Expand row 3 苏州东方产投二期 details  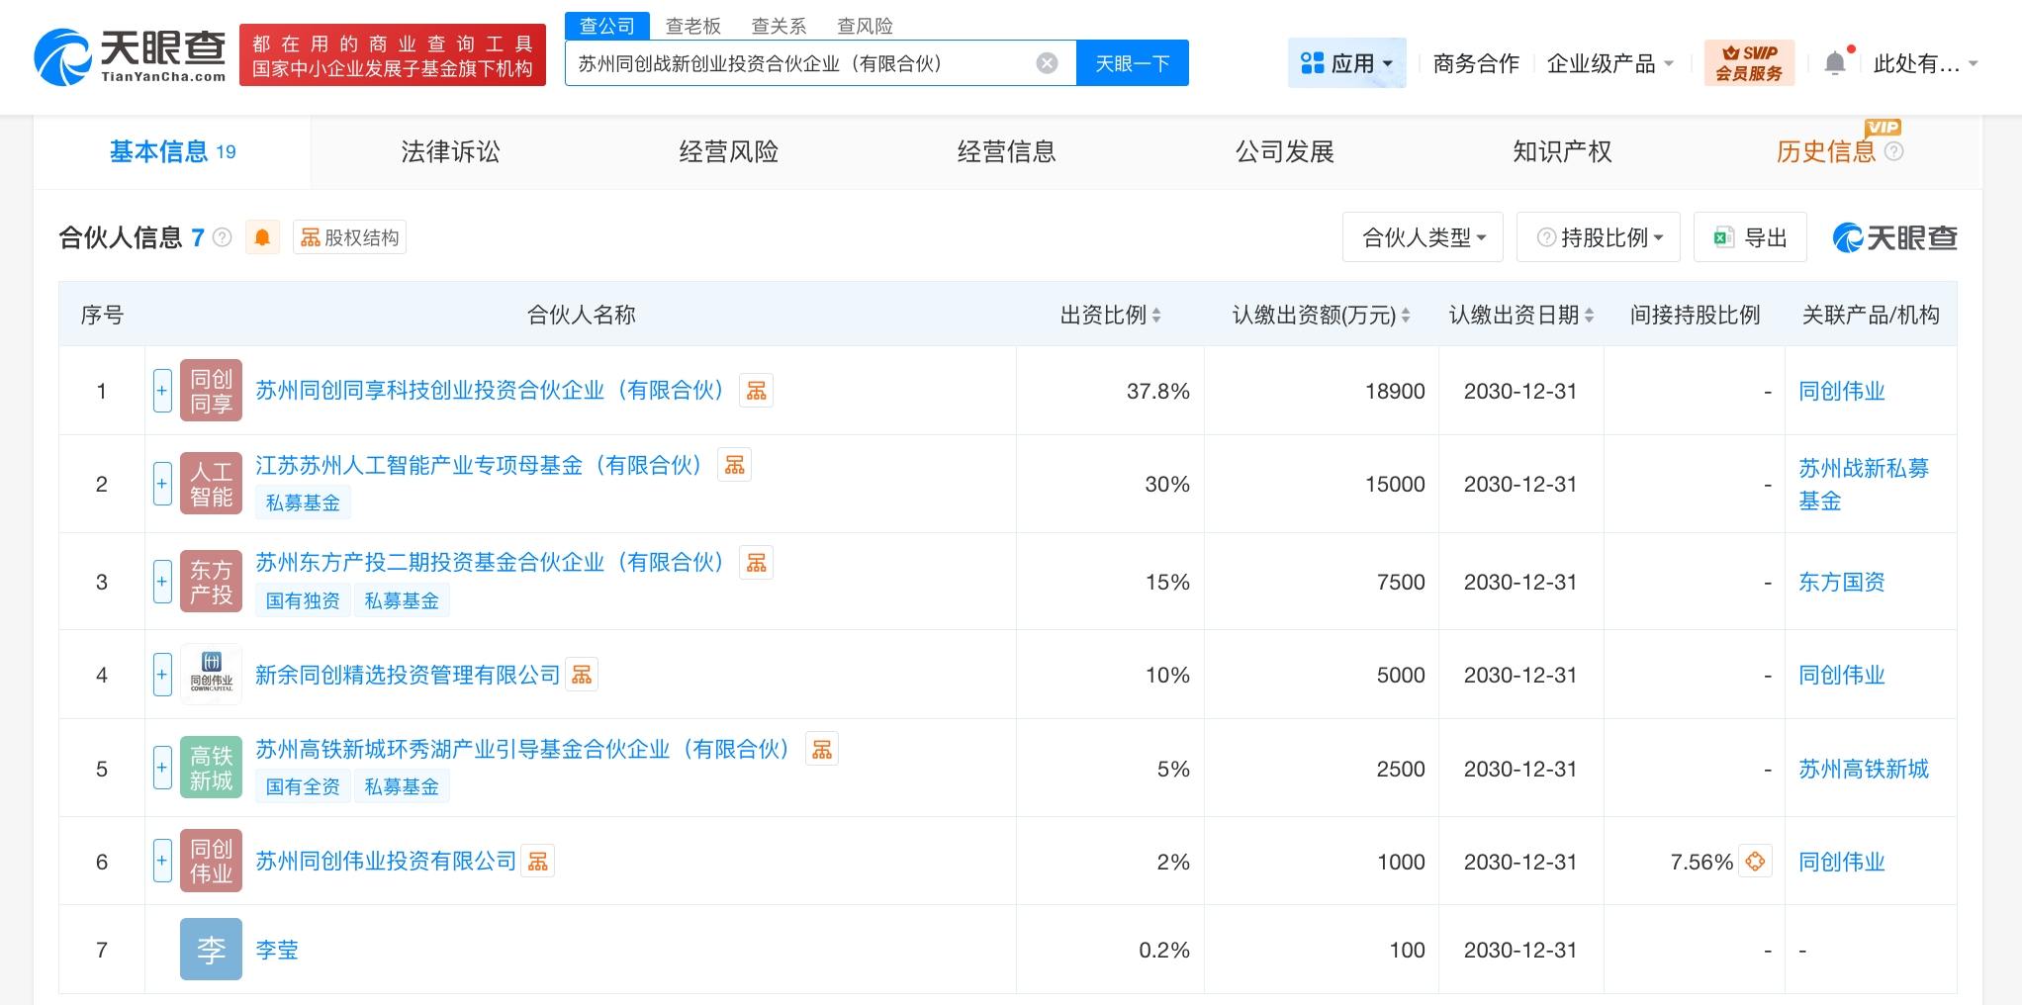pos(162,582)
